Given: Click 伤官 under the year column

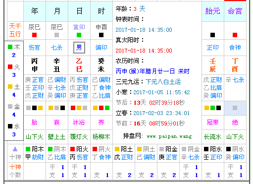Looking at the screenshot, I should [x=35, y=48].
